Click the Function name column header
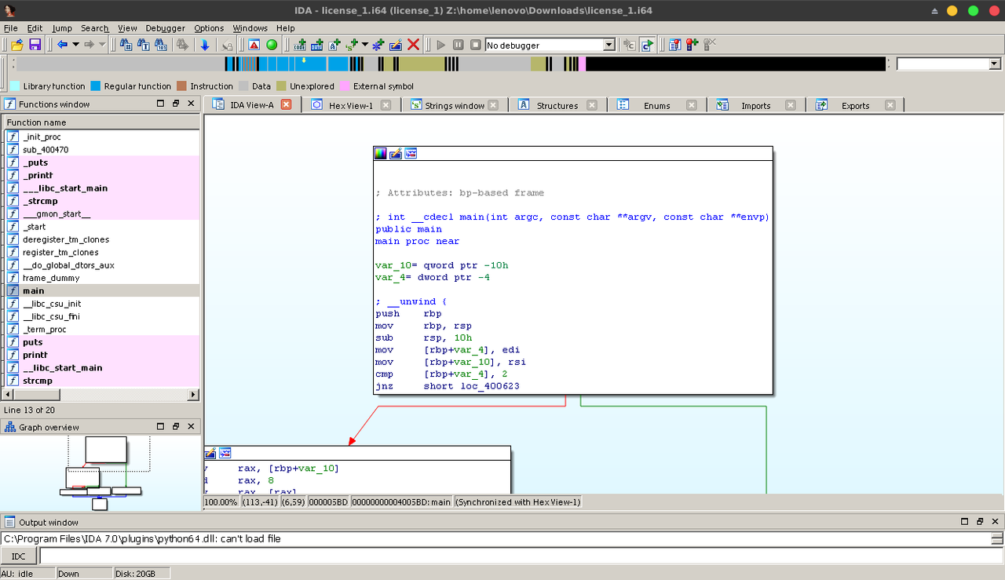1005x580 pixels. click(102, 122)
